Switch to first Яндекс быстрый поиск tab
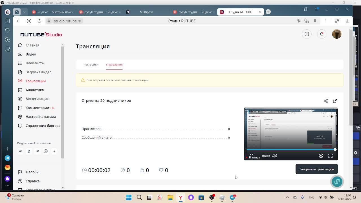361x203 pixels. click(x=52, y=12)
